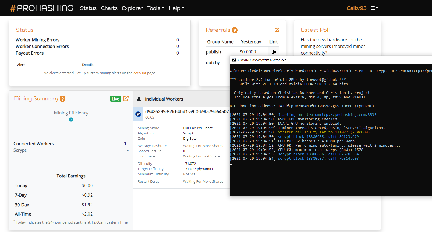Viewport: 432px width, 232px height.
Task: Click the All-Time earnings $2.02 value
Action: pos(87,214)
